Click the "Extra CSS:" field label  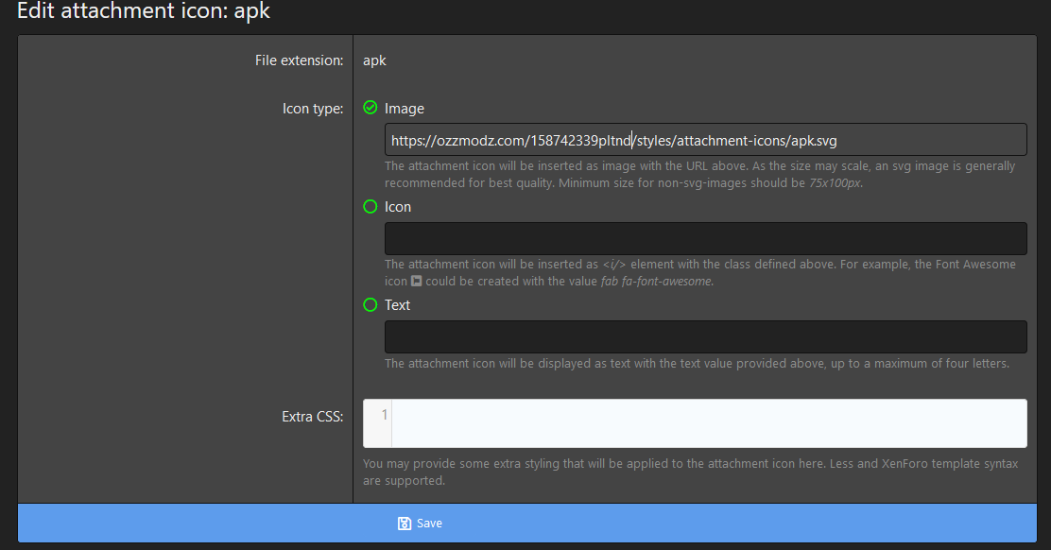[313, 417]
